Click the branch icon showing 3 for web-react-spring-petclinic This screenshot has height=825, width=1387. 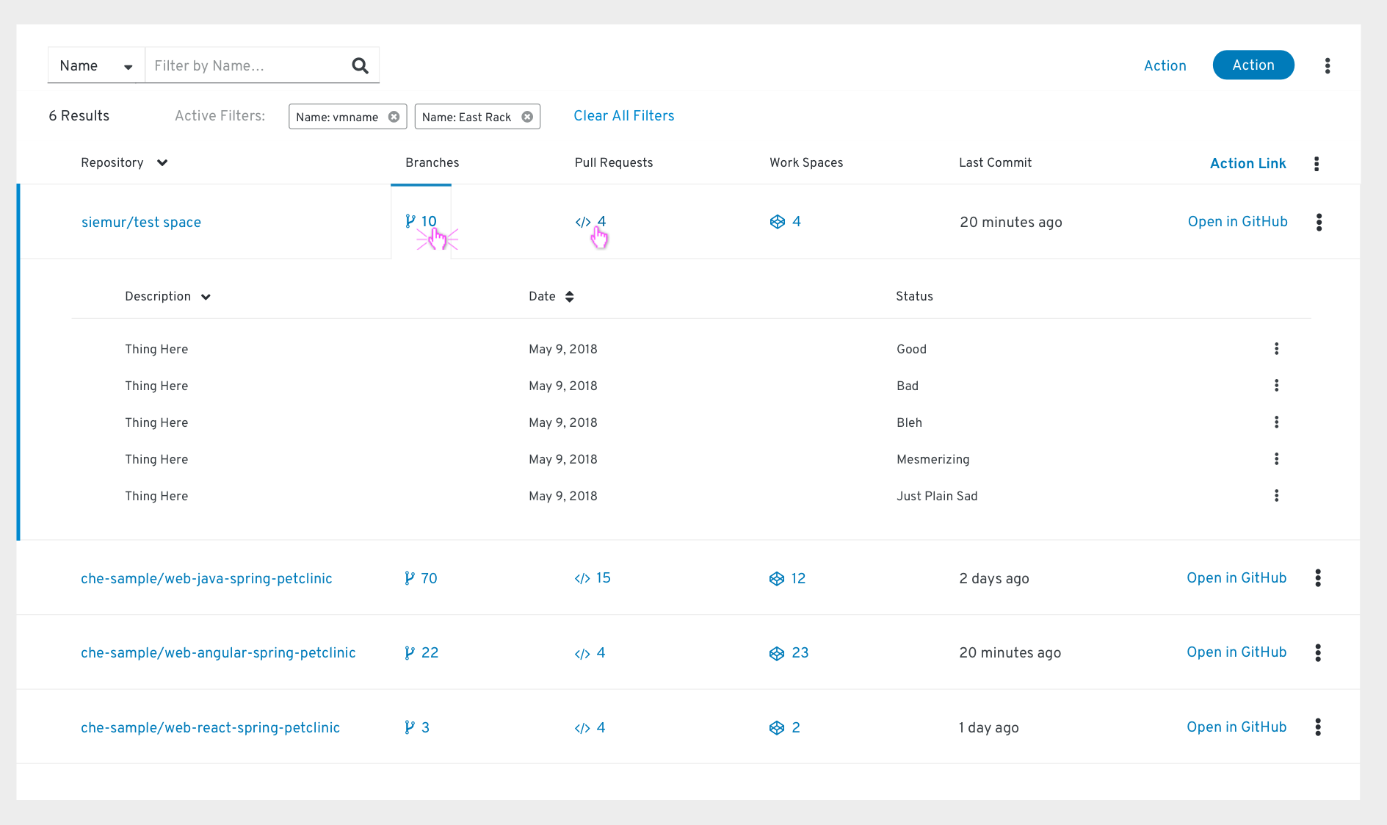click(x=410, y=727)
